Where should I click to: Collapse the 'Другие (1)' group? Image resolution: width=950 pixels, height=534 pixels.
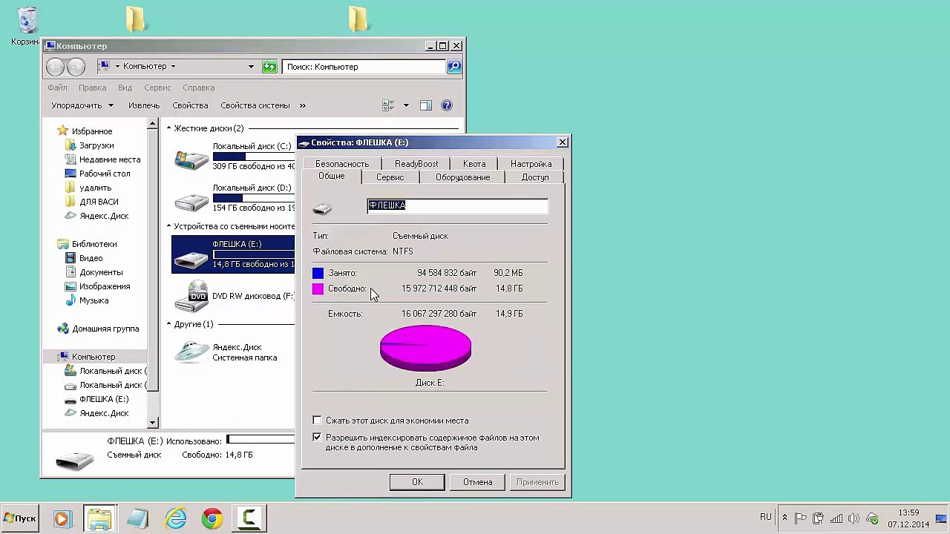tap(168, 324)
